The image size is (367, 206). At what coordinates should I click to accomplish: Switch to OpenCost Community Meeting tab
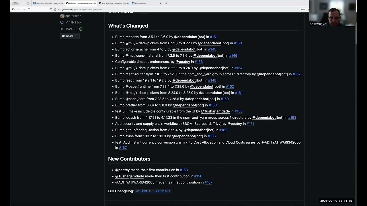[x=48, y=3]
